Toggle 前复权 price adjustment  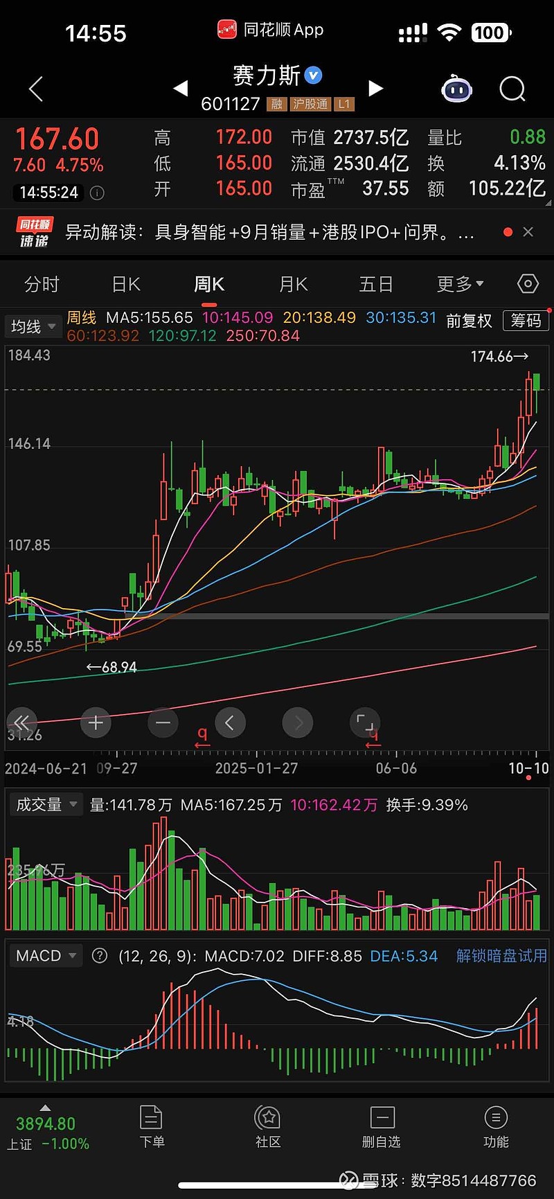tap(469, 321)
